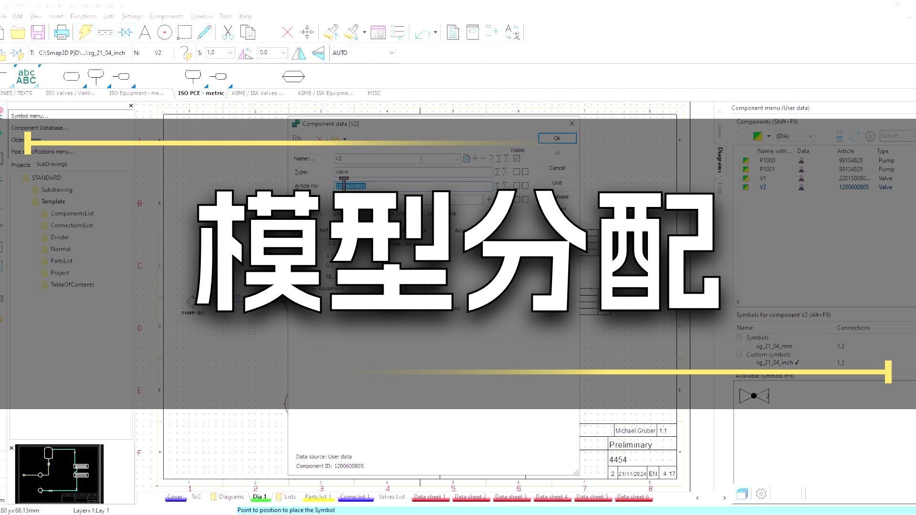Open the S: scale 1.0 dropdown
Viewport: 916px width, 515px height.
click(x=231, y=53)
